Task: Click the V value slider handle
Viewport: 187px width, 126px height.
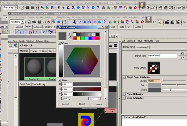Action: 83,94
